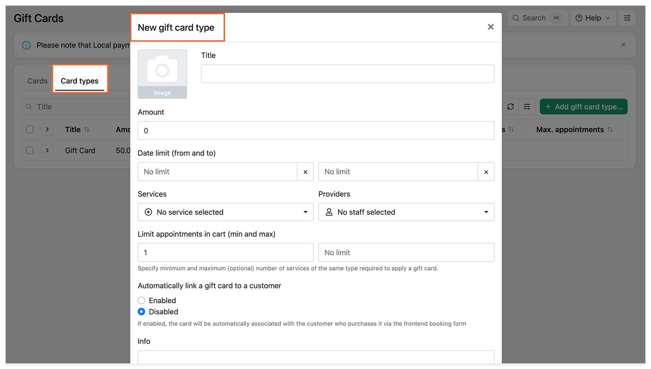The width and height of the screenshot is (651, 369).
Task: Open the Help menu
Action: pos(593,18)
